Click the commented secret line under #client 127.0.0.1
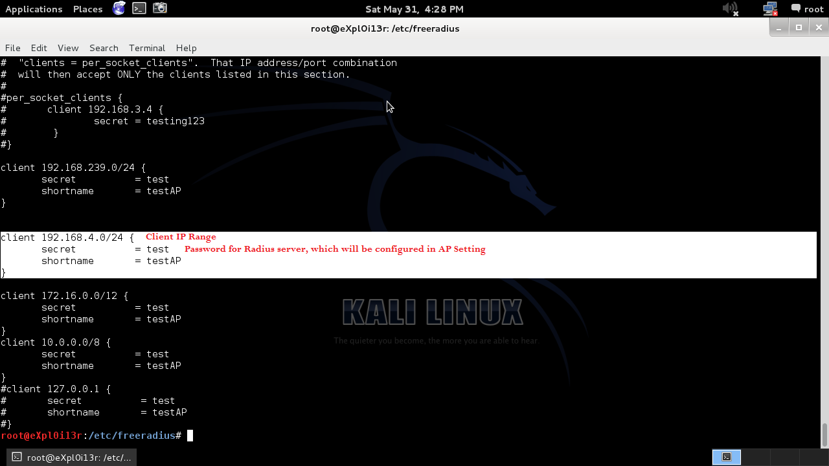829x466 pixels. [88, 401]
